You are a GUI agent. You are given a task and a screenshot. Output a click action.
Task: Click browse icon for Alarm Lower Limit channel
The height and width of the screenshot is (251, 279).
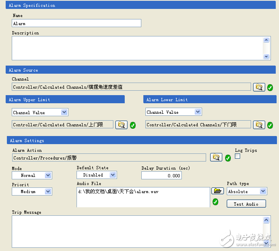[x=259, y=125]
